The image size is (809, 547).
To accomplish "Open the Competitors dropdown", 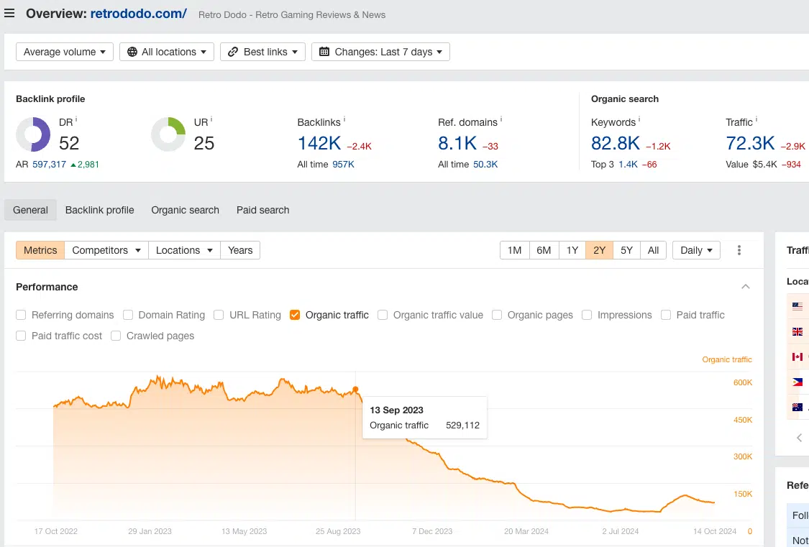I will pos(106,249).
